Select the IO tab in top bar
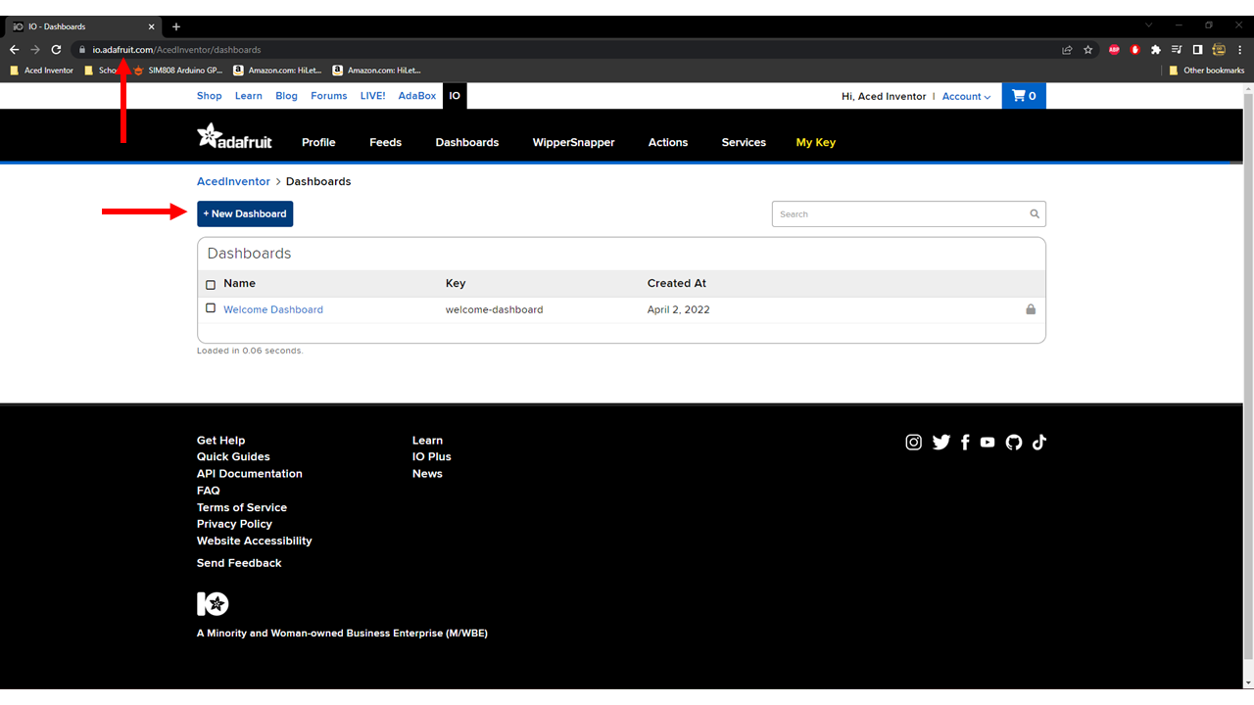Image resolution: width=1254 pixels, height=705 pixels. (455, 96)
